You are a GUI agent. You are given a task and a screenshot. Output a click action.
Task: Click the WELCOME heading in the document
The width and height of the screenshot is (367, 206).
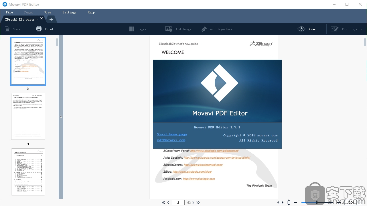pos(173,52)
